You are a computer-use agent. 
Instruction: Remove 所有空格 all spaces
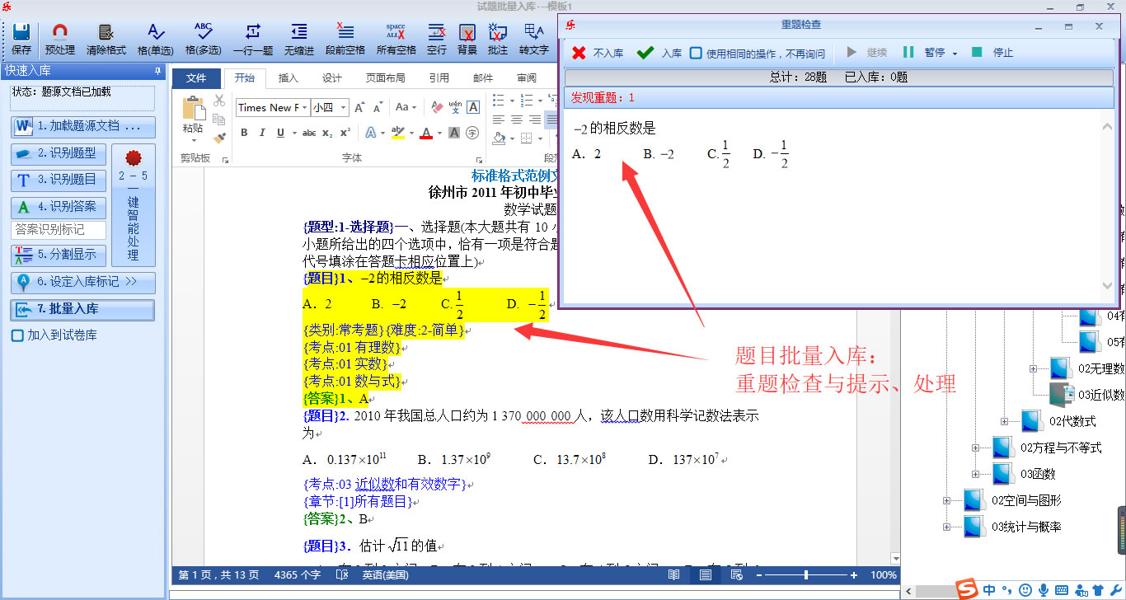pyautogui.click(x=396, y=39)
